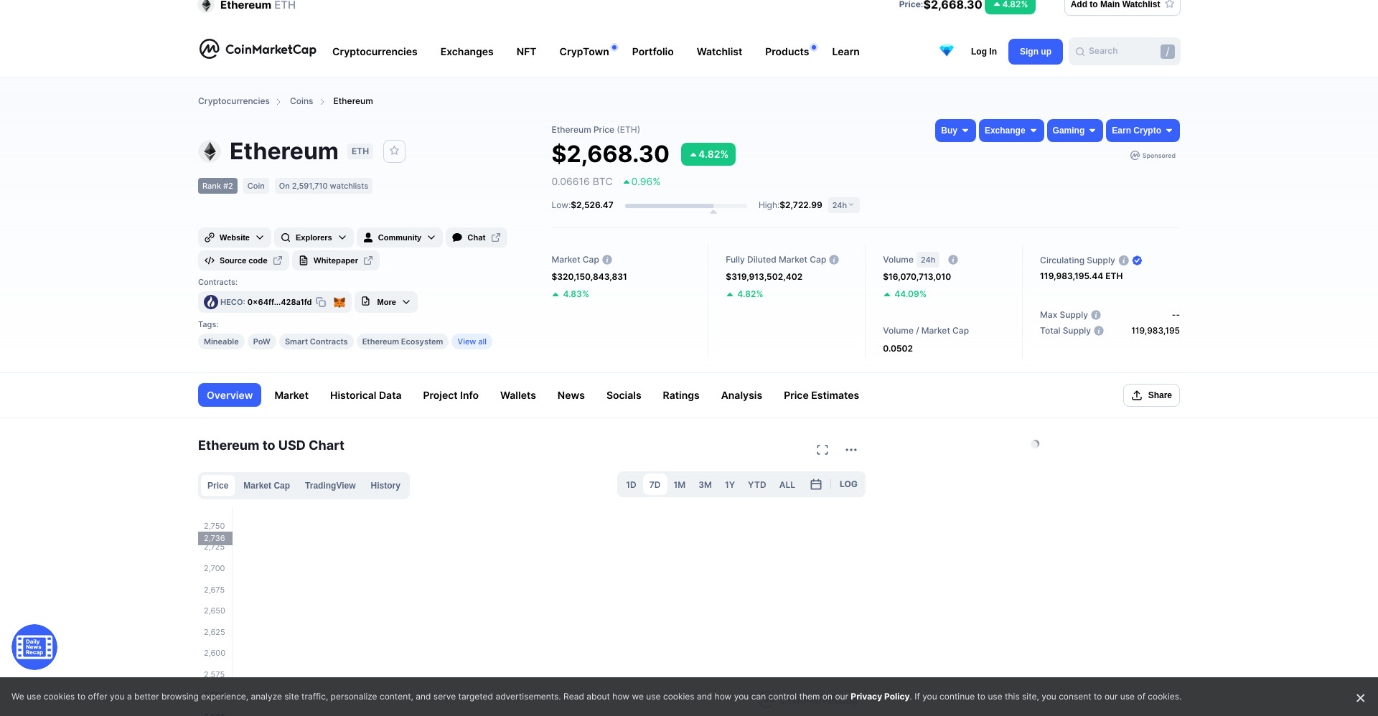
Task: Open the Chat external link
Action: click(477, 237)
